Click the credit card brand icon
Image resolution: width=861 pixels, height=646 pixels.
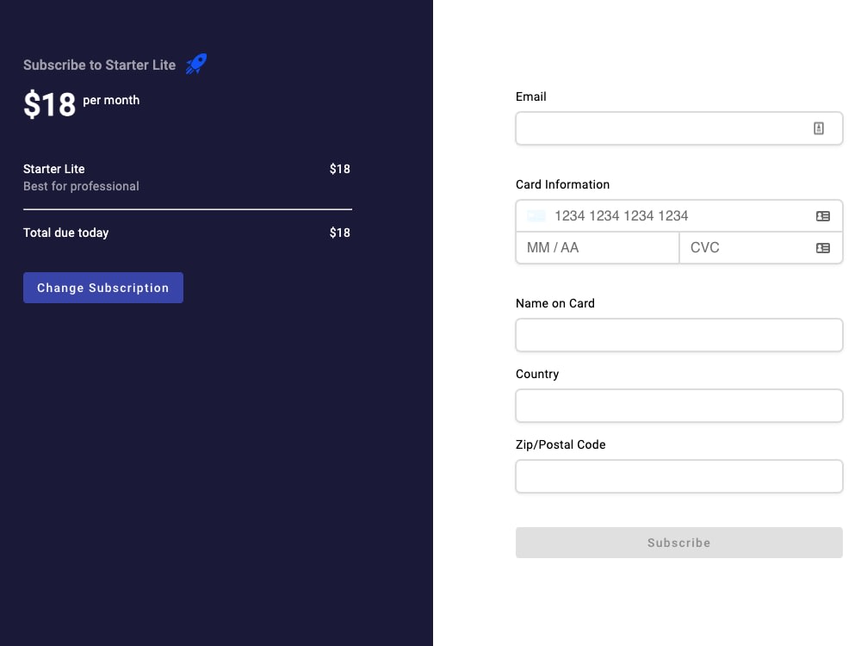536,216
